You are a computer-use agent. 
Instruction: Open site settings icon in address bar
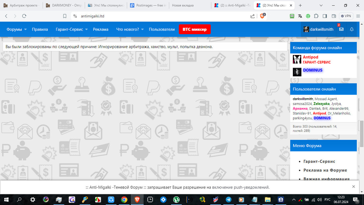coord(75,16)
